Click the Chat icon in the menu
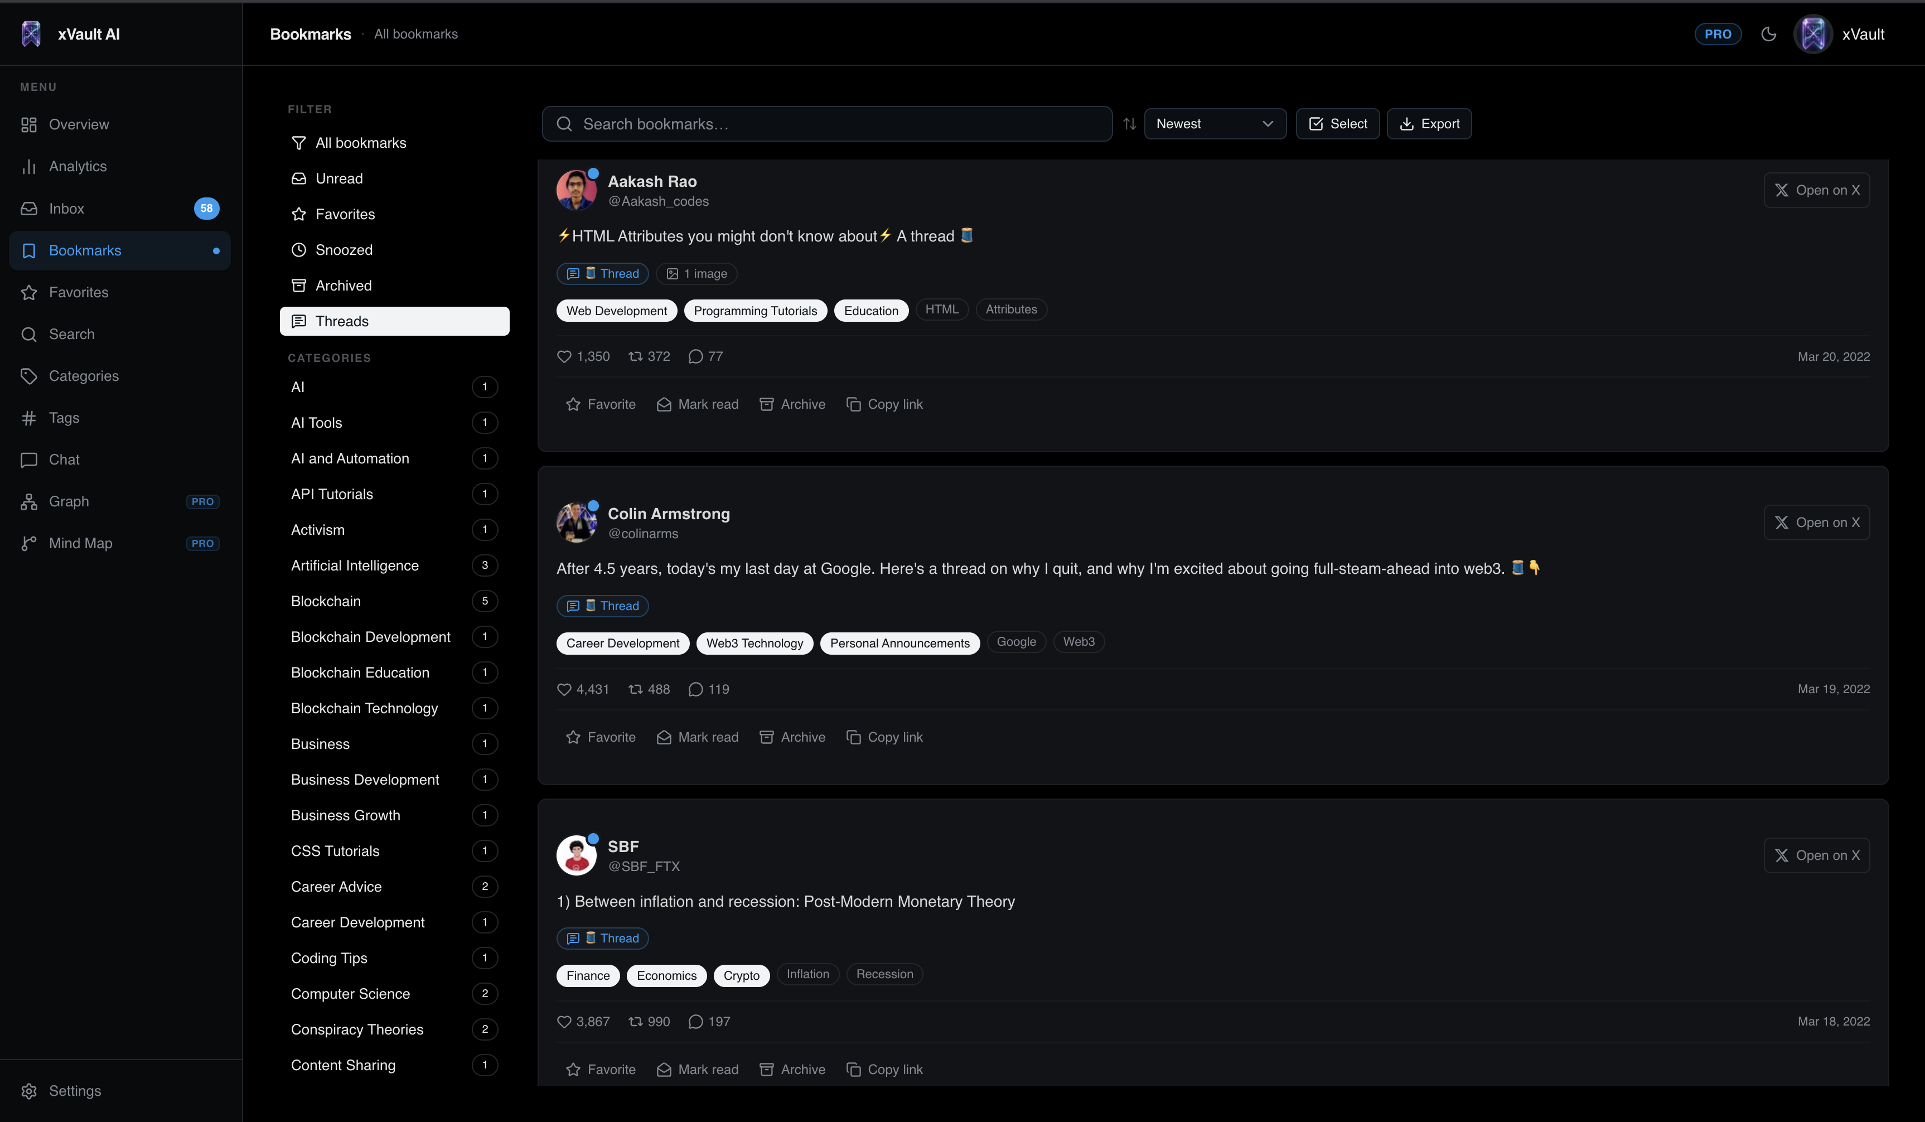This screenshot has width=1925, height=1122. pyautogui.click(x=29, y=459)
